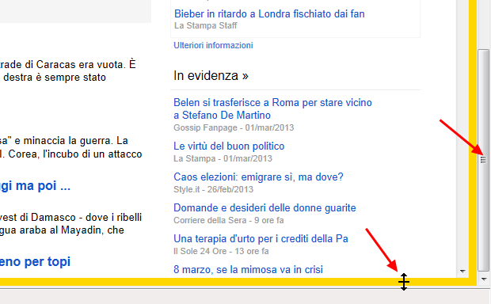Click the outer window scrollbar down arrow
The image size is (491, 304).
[484, 279]
